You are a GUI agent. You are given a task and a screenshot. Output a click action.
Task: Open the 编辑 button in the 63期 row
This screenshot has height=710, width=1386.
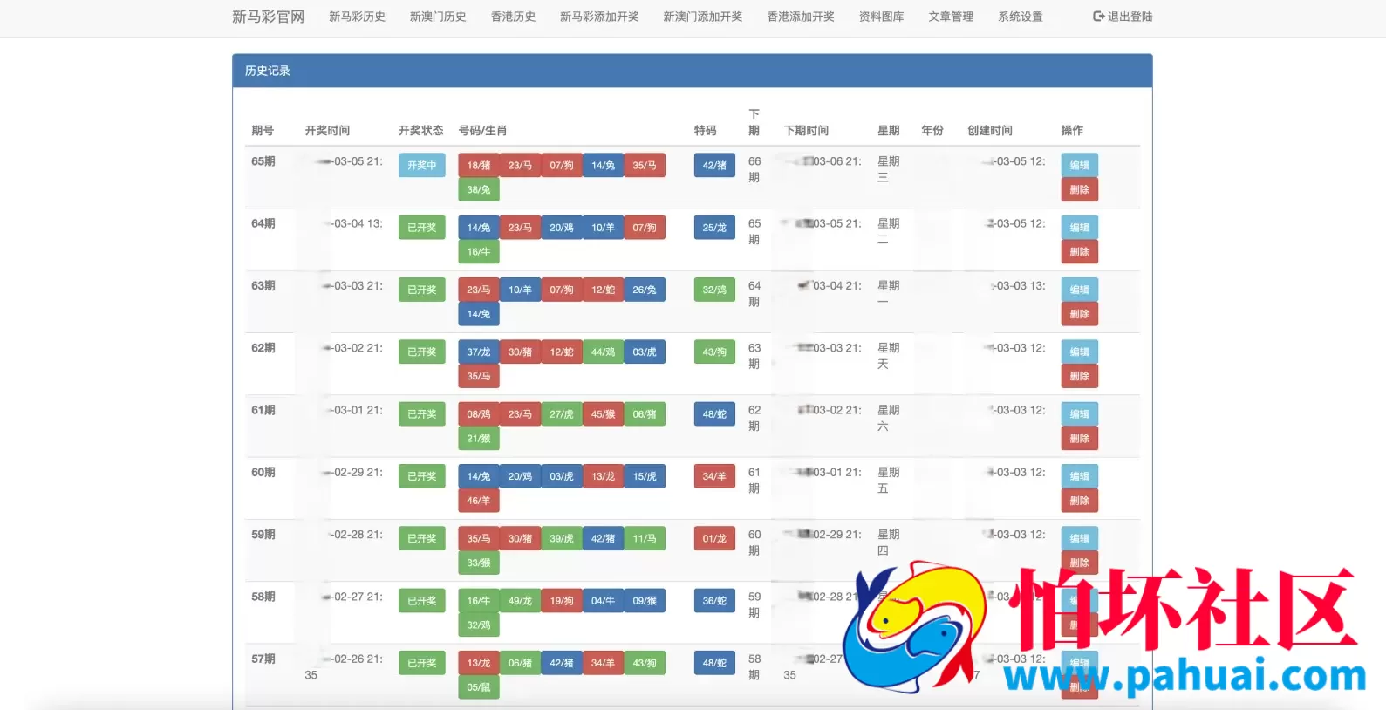coord(1079,290)
